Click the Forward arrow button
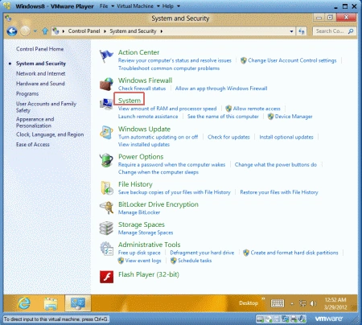This screenshot has width=362, height=325. 25,31
